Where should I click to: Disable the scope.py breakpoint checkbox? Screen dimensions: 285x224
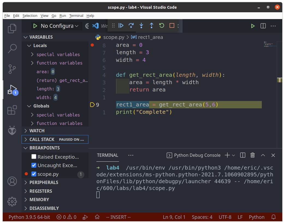[34, 174]
